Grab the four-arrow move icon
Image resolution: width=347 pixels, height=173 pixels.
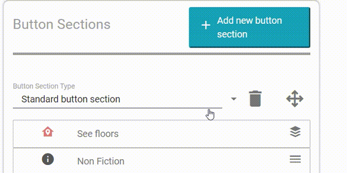click(295, 99)
